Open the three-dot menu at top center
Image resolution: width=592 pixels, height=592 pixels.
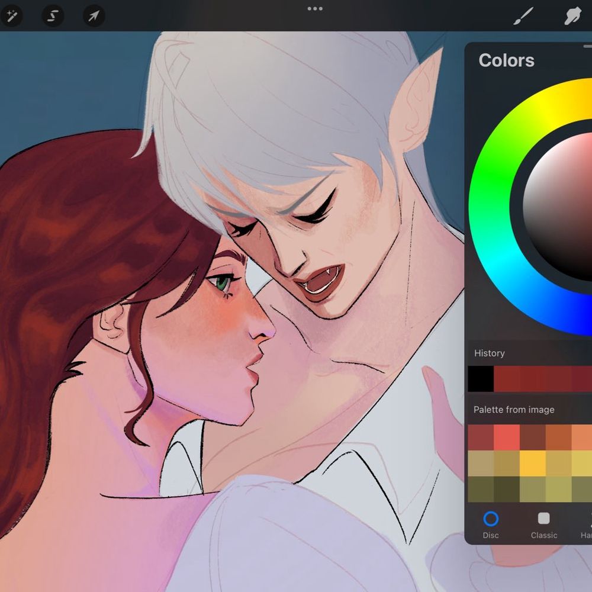315,9
